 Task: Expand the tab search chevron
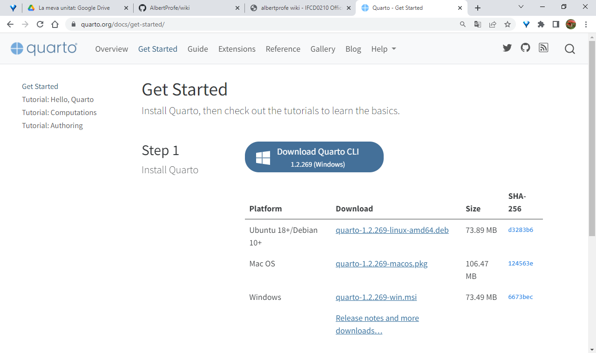click(x=521, y=7)
